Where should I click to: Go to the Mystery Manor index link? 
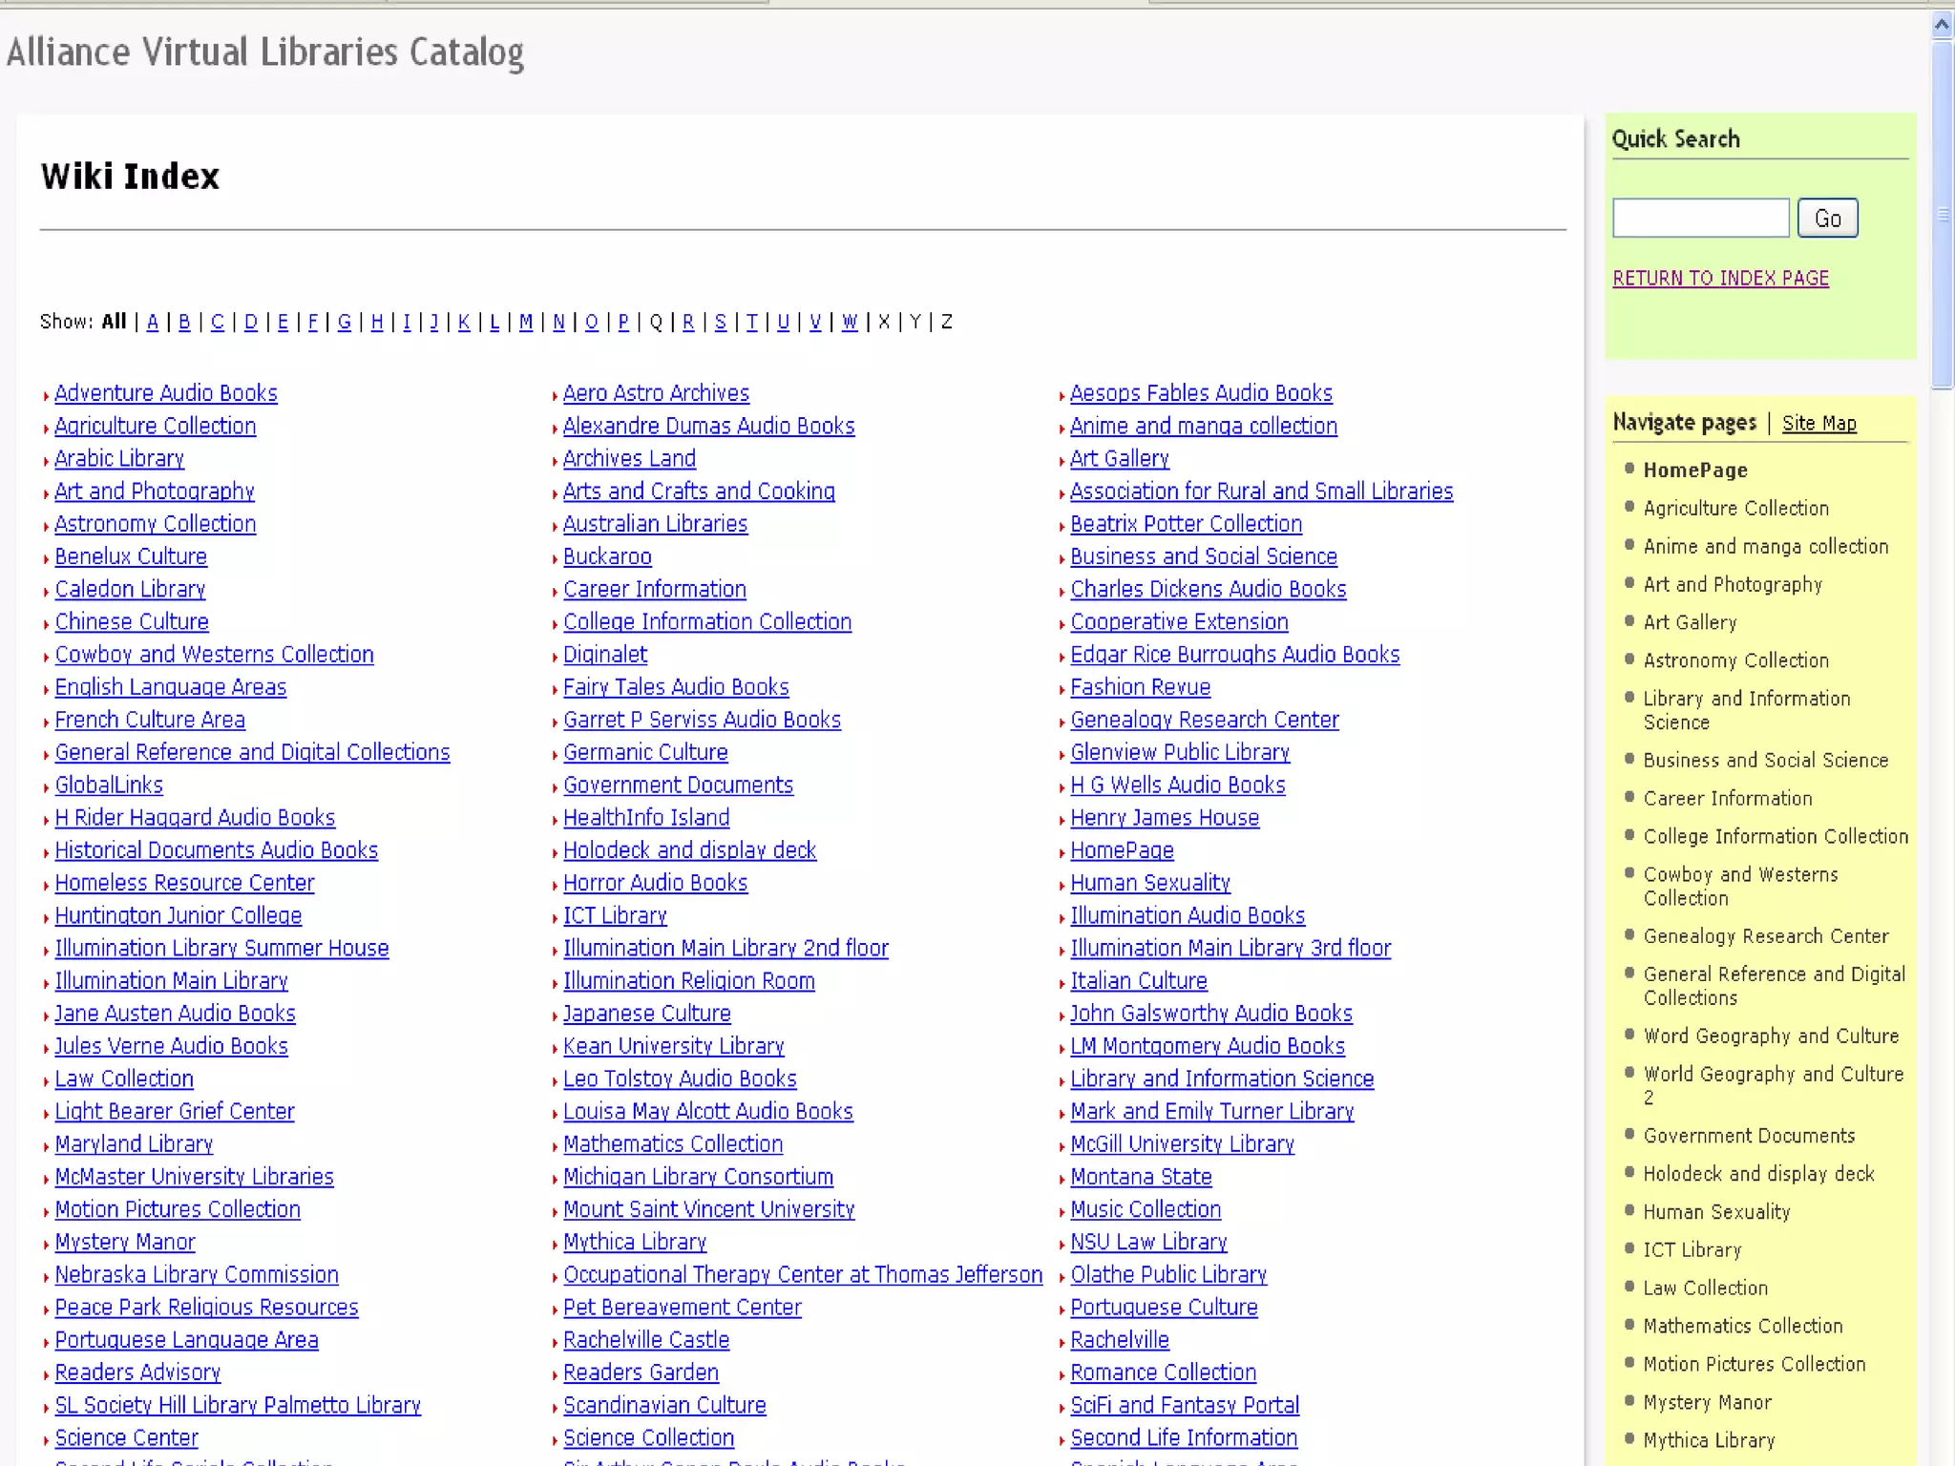(x=125, y=1242)
